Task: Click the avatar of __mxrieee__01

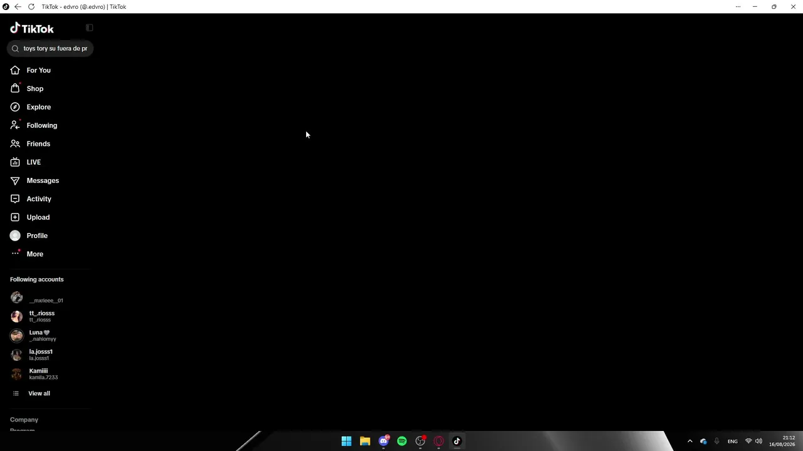Action: (17, 298)
